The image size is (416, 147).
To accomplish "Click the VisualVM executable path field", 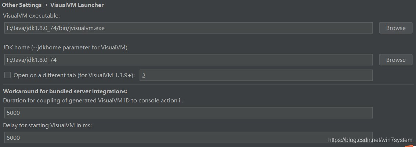I will tap(188, 28).
